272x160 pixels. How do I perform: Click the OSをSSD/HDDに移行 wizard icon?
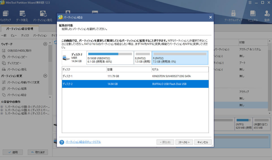[4, 51]
